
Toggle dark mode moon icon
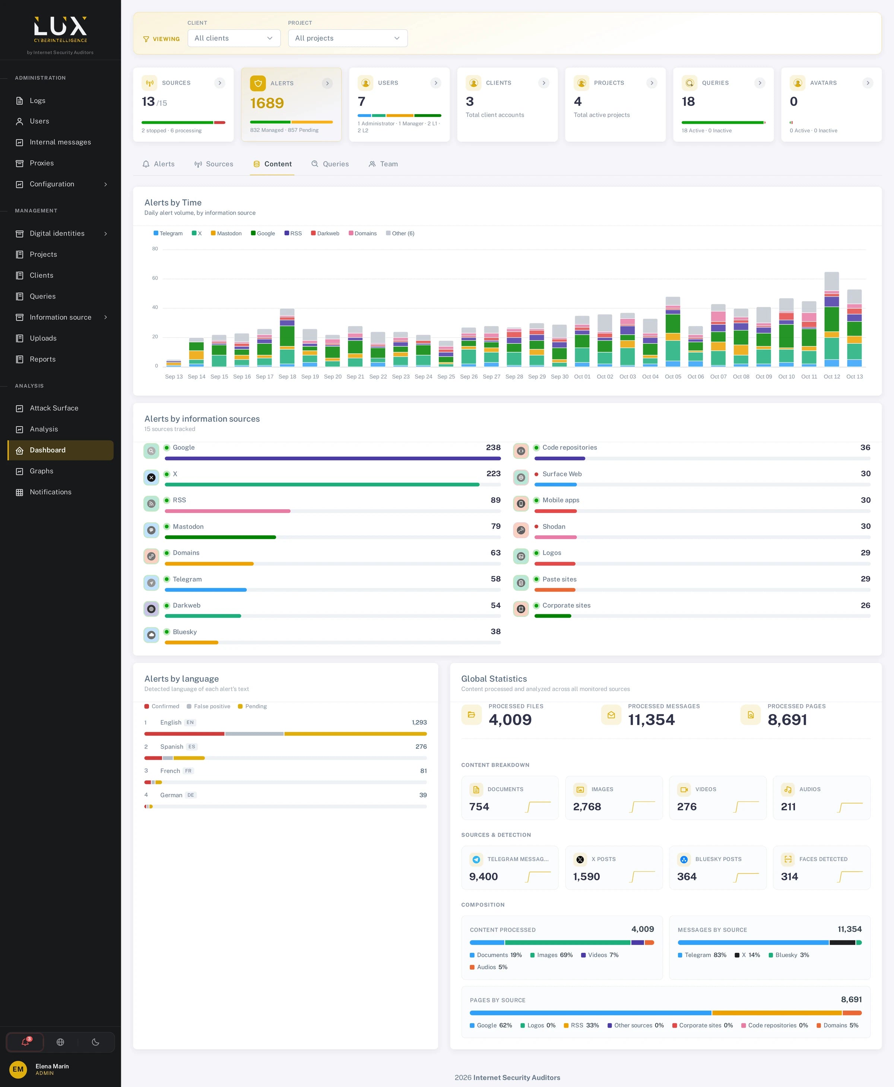click(95, 1042)
